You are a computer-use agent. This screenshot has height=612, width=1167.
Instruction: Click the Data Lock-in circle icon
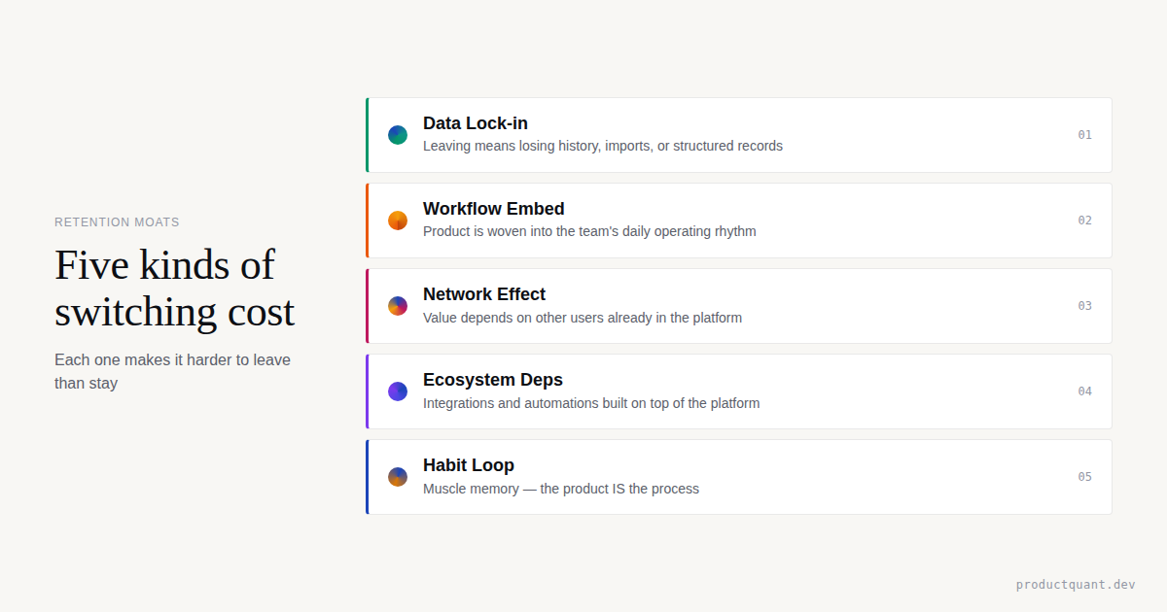tap(398, 135)
